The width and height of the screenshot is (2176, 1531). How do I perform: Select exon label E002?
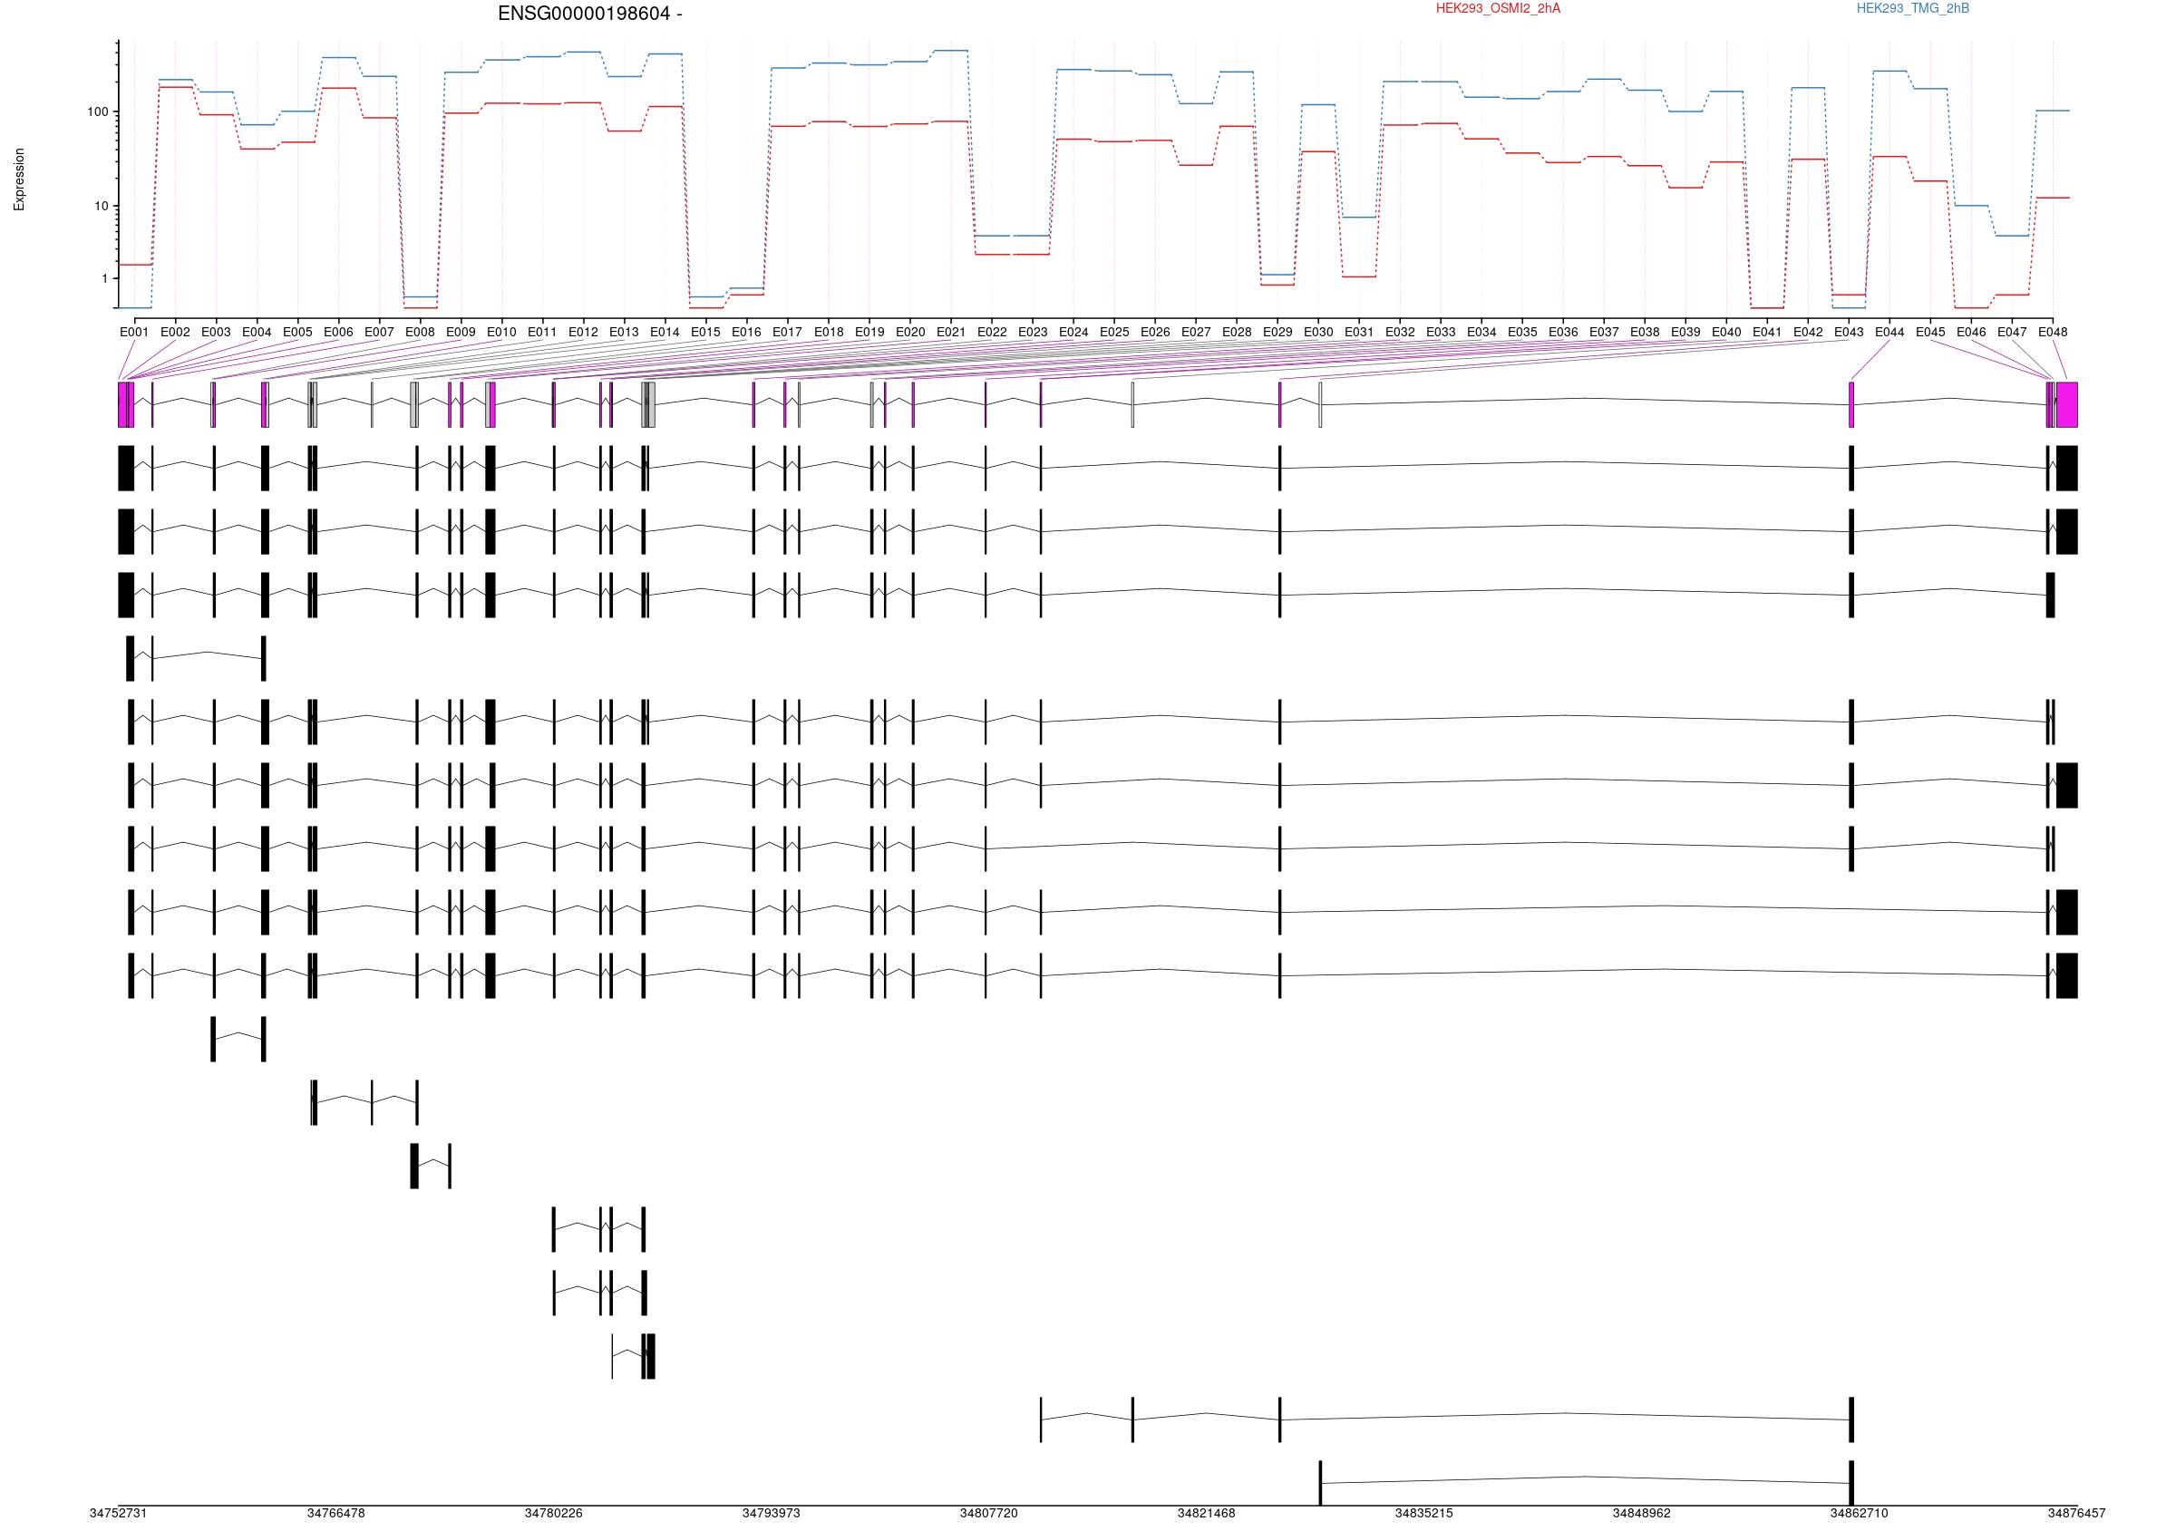pyautogui.click(x=174, y=333)
